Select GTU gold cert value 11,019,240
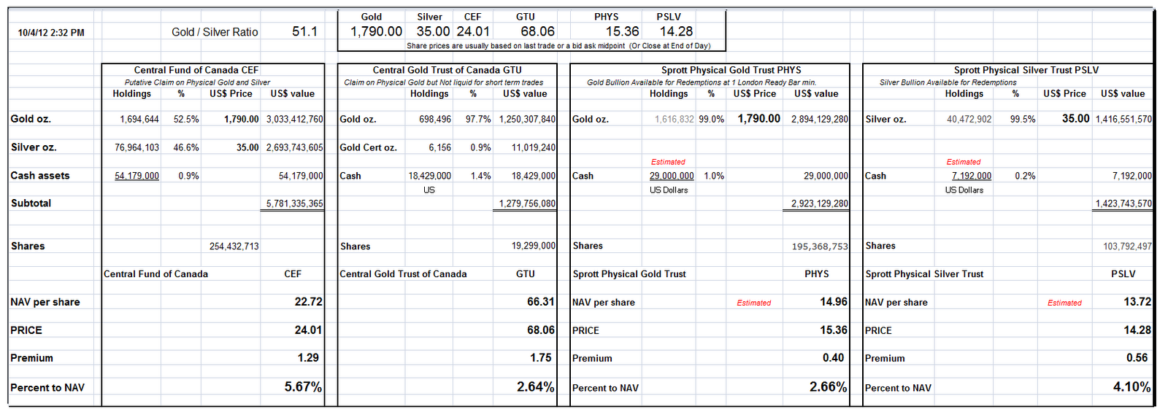1168x412 pixels. point(534,147)
